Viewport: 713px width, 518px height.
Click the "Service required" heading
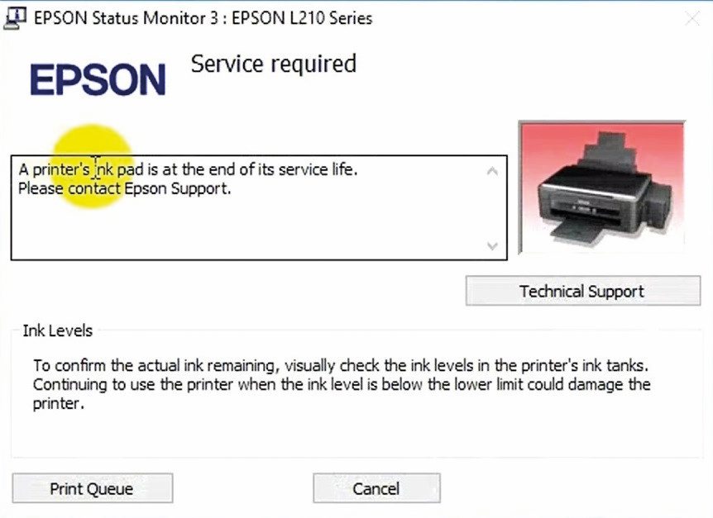pos(273,64)
